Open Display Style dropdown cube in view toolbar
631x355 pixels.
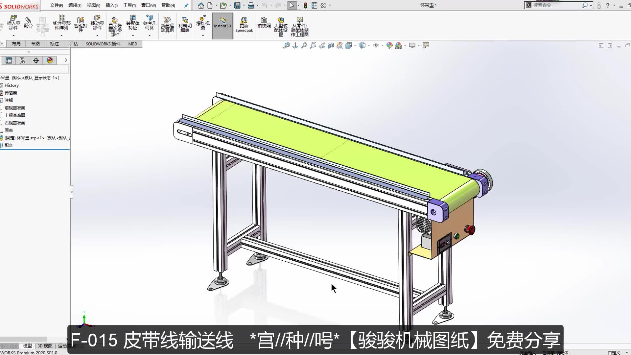(362, 45)
